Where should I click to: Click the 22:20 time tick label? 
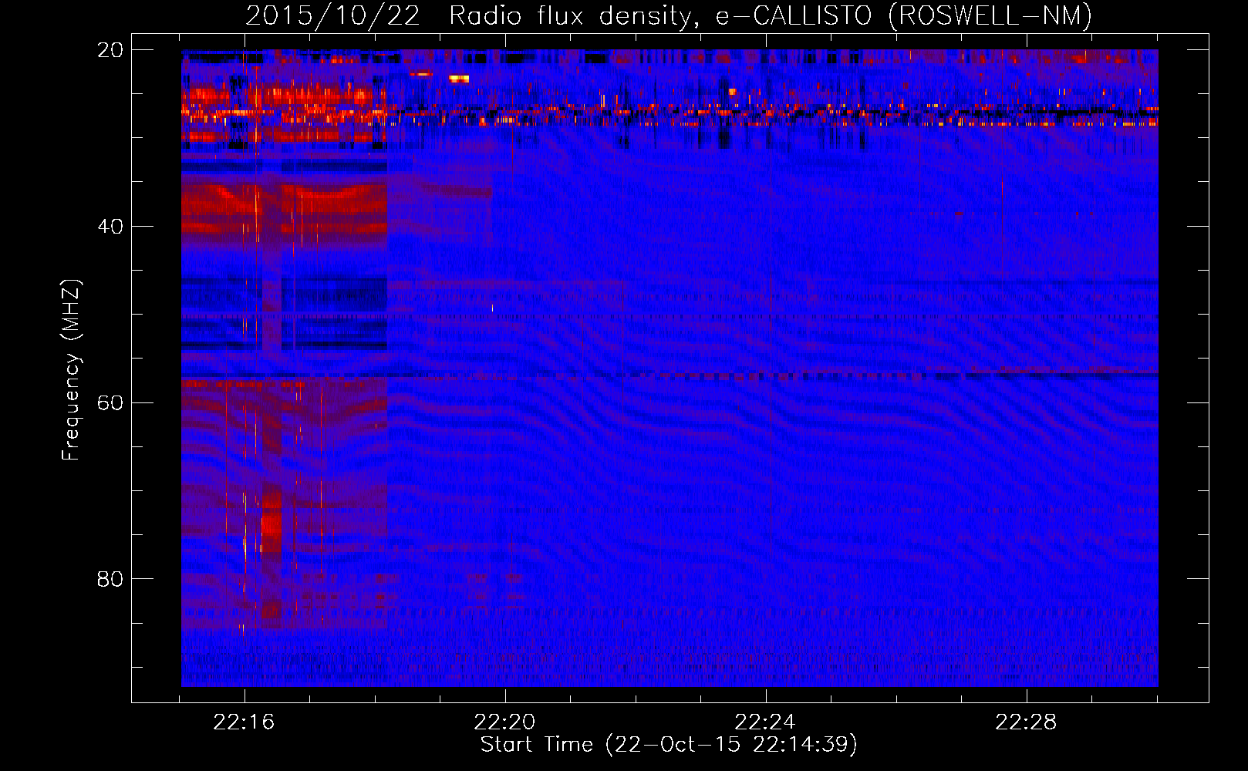click(x=504, y=722)
